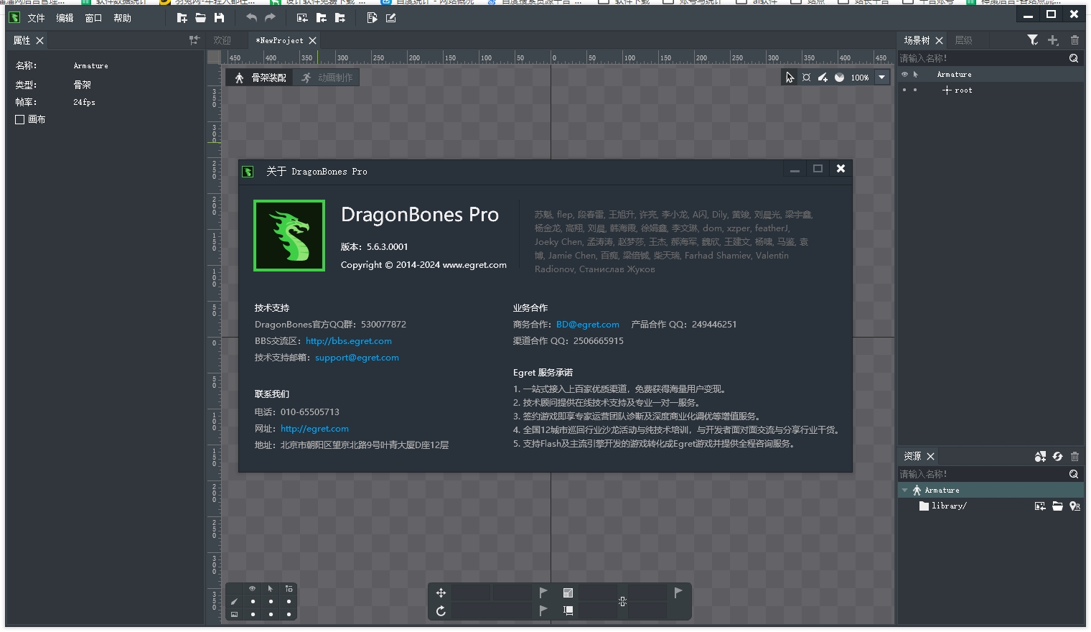The image size is (1091, 632).
Task: Select the root bone in scene tree
Action: click(x=963, y=90)
